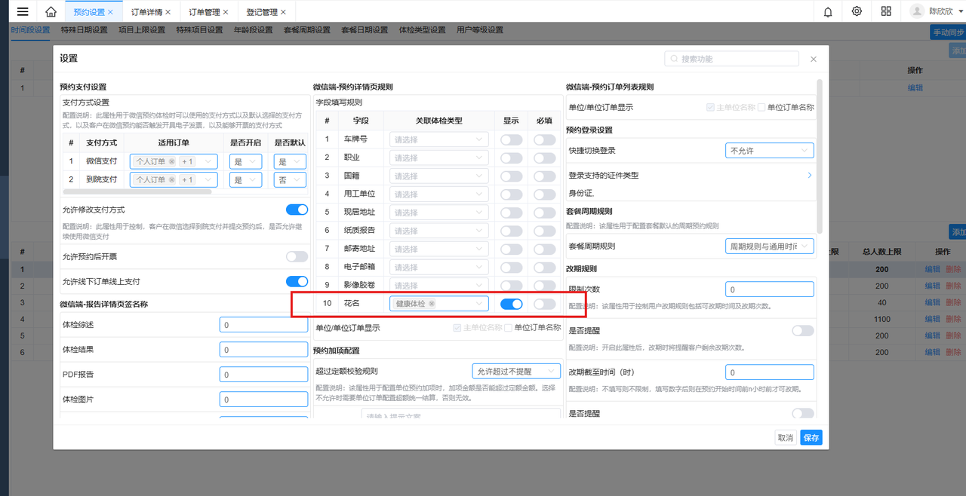Open 特殊日期设置 tab

tap(84, 30)
